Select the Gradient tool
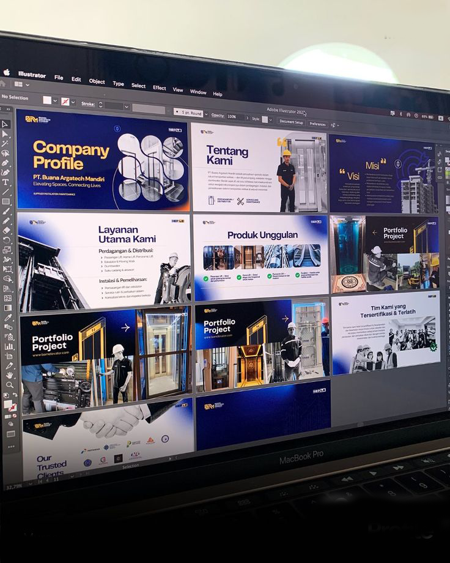This screenshot has width=450, height=563. pos(7,308)
